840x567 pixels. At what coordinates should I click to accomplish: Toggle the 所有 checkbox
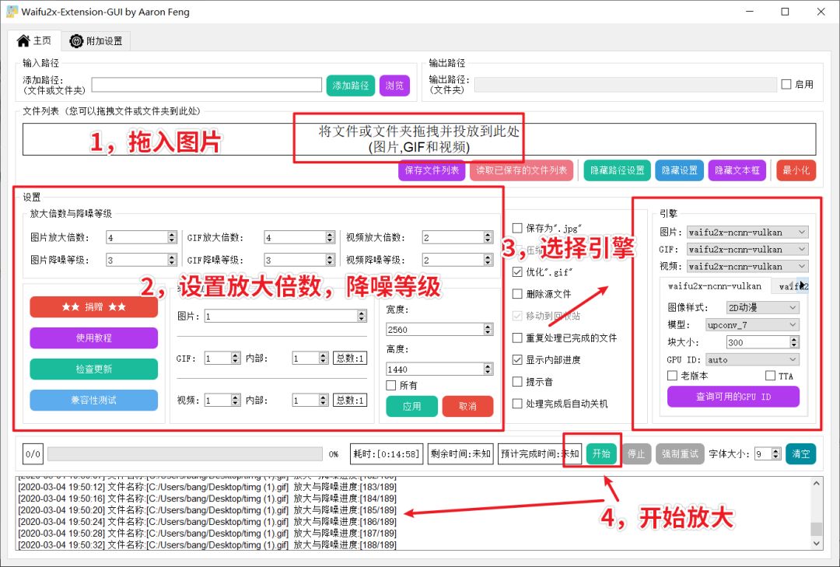pos(391,385)
